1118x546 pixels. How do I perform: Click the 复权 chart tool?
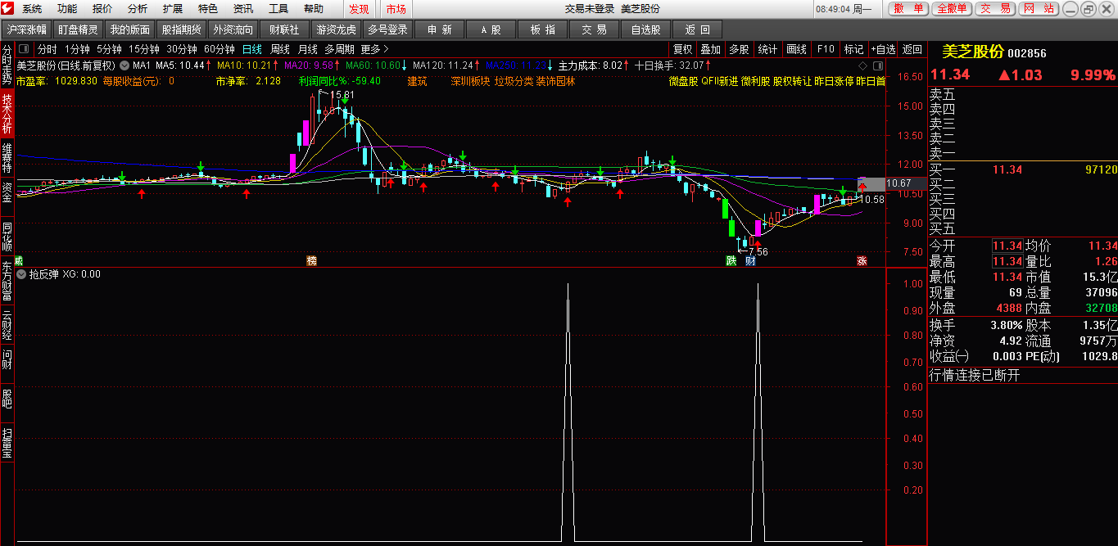pyautogui.click(x=682, y=49)
